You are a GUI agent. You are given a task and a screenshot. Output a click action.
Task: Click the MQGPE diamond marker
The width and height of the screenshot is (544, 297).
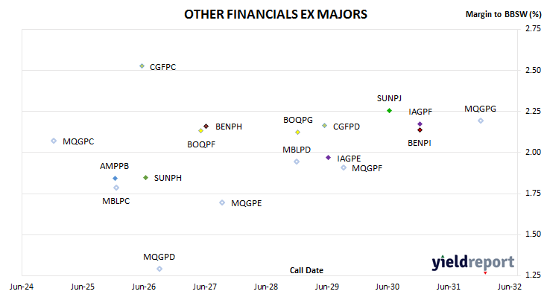(222, 202)
